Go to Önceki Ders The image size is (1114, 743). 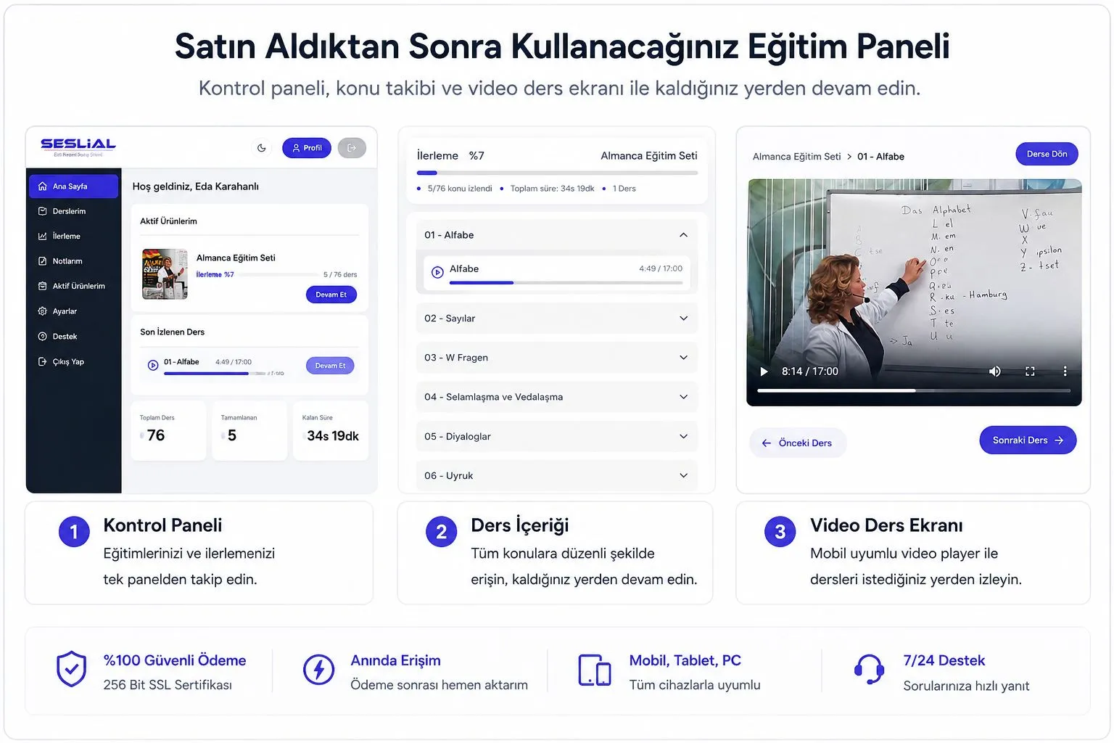coord(797,443)
